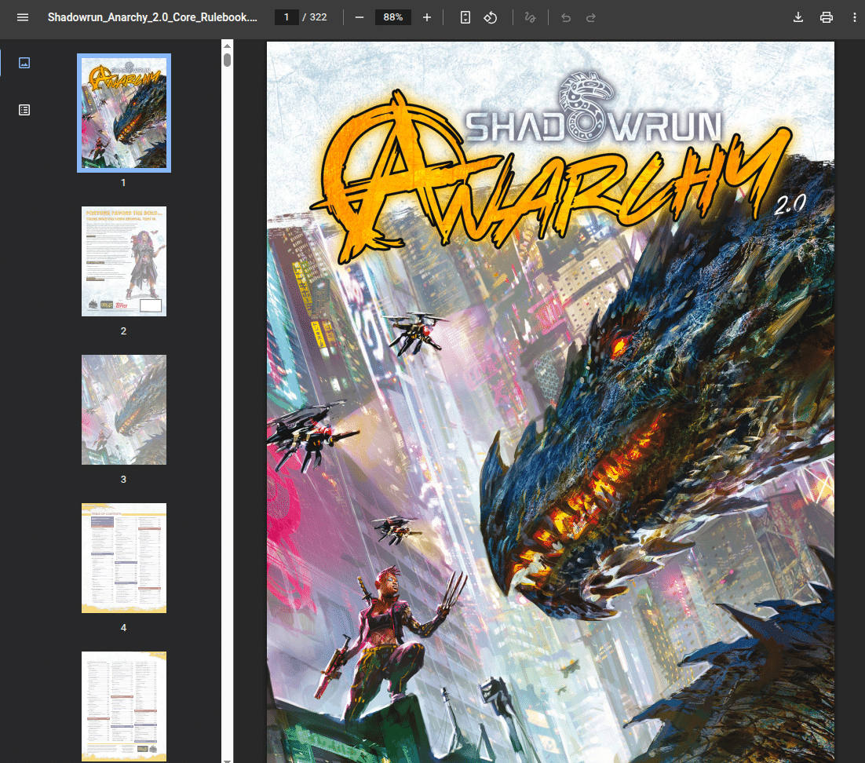This screenshot has width=865, height=763.
Task: Toggle the sidebar menu hamburger icon
Action: 23,17
